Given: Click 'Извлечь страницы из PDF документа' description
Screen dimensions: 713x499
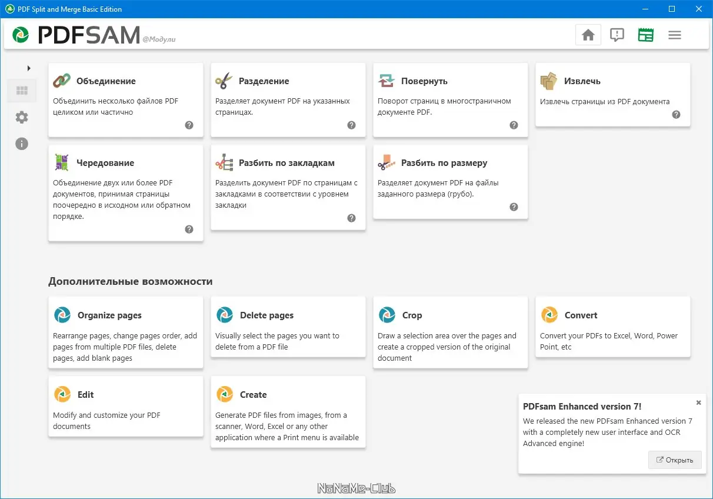Looking at the screenshot, I should [605, 101].
